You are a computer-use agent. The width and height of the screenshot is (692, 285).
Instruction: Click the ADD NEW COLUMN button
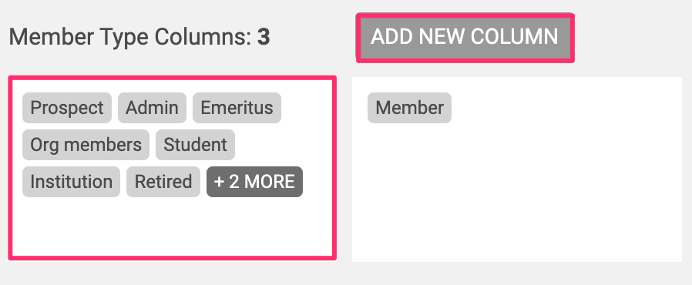pyautogui.click(x=465, y=38)
